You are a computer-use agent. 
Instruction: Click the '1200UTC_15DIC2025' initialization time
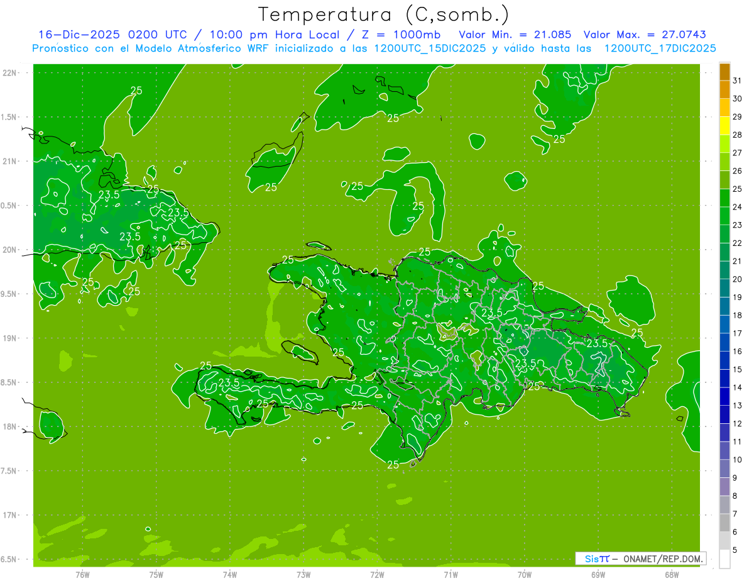[x=427, y=48]
